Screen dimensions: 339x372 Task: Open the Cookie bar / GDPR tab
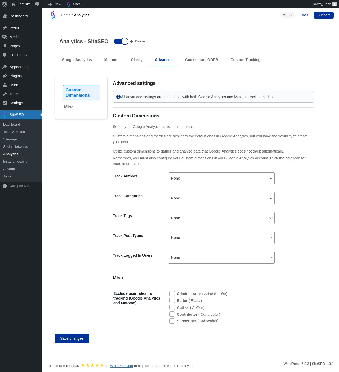[202, 60]
